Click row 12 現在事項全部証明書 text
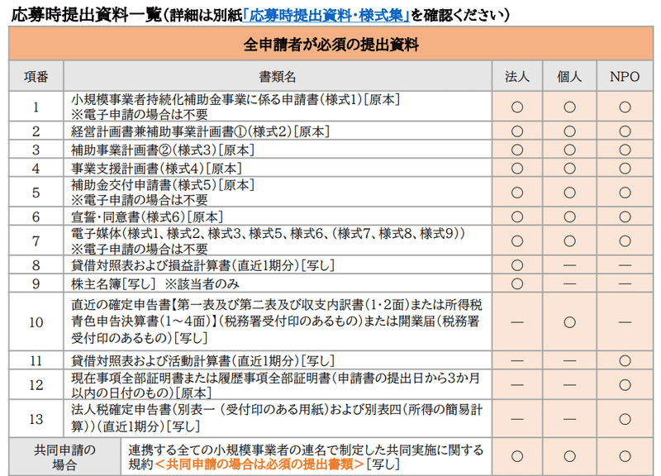The height and width of the screenshot is (476, 661). pos(276,385)
